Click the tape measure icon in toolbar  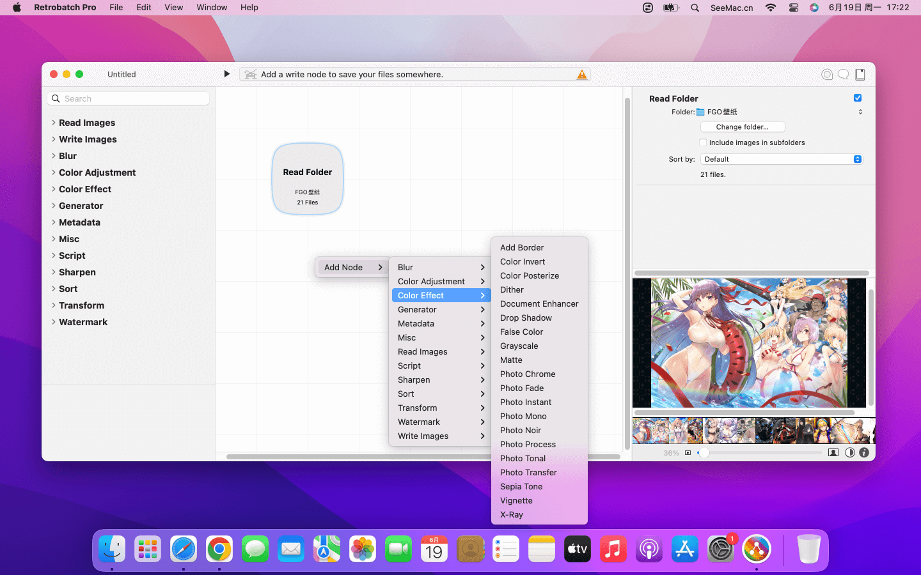827,75
